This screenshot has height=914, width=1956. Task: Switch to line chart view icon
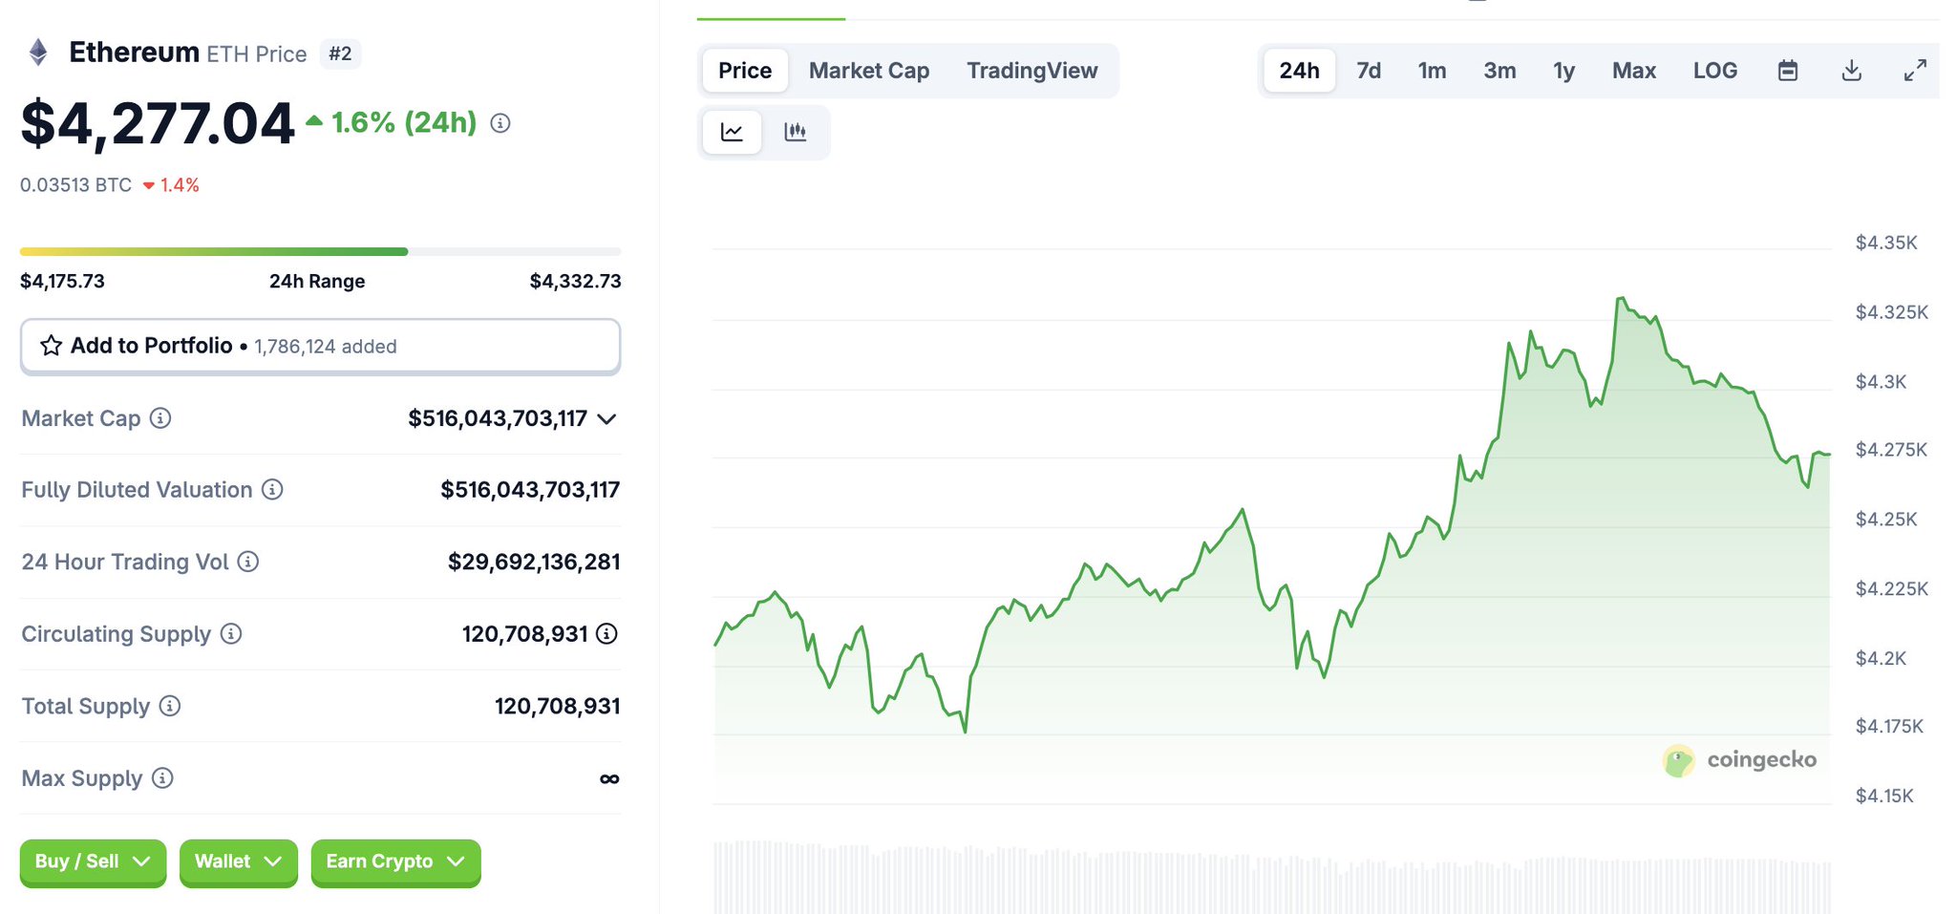click(733, 132)
